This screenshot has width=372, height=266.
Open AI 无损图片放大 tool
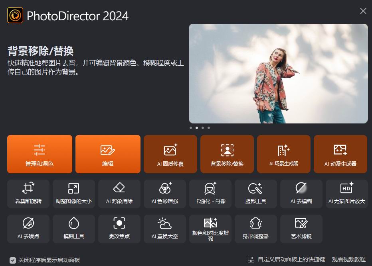coord(347,194)
